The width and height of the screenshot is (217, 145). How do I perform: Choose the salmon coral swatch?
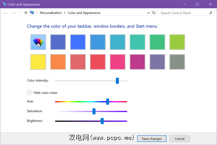(78, 62)
